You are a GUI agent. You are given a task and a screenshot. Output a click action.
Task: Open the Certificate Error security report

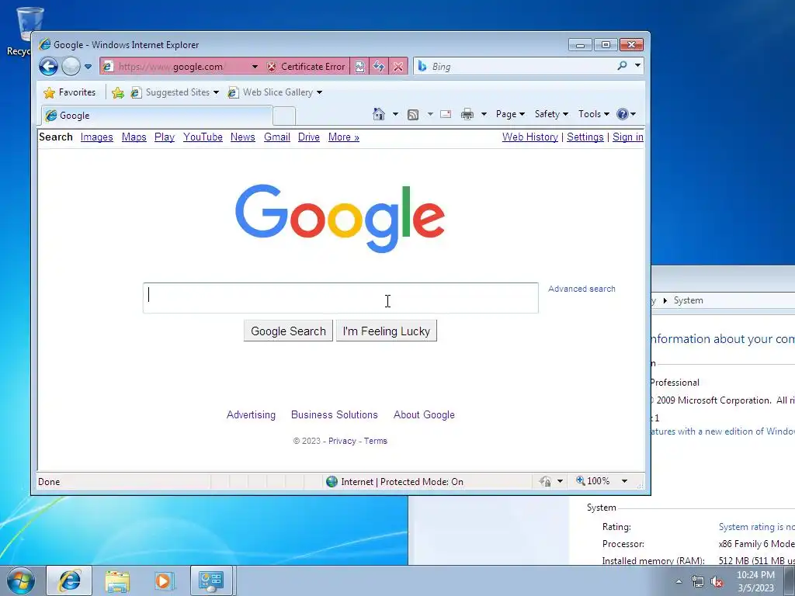point(306,67)
